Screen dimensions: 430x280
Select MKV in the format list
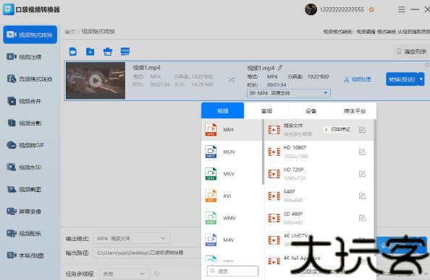tap(232, 174)
